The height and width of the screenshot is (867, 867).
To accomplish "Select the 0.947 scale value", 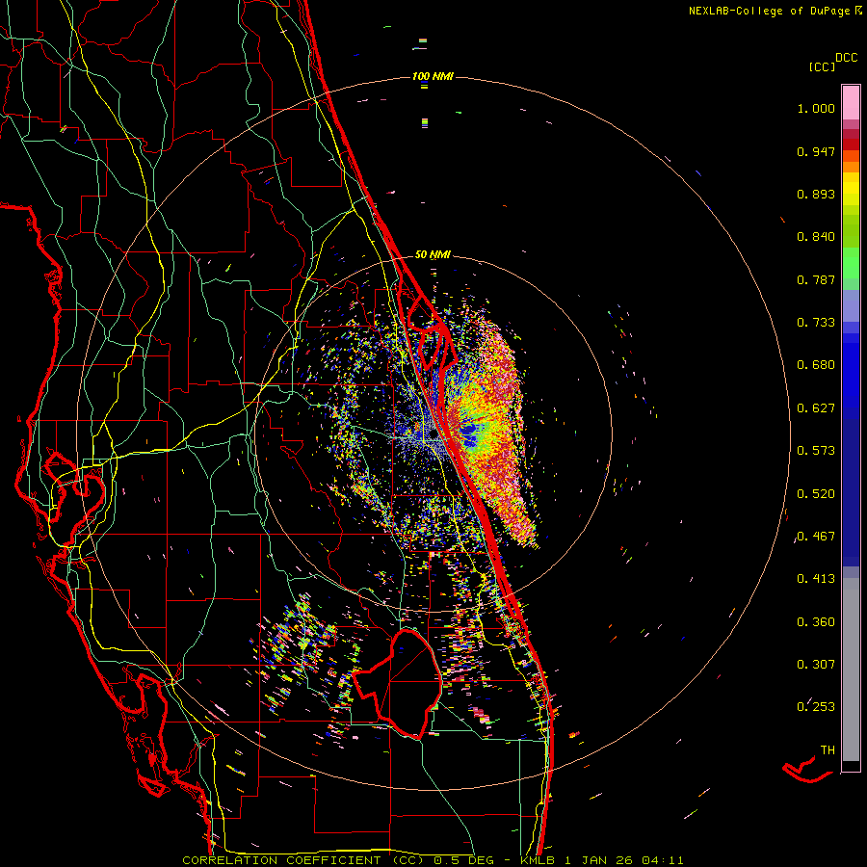I will pos(816,151).
